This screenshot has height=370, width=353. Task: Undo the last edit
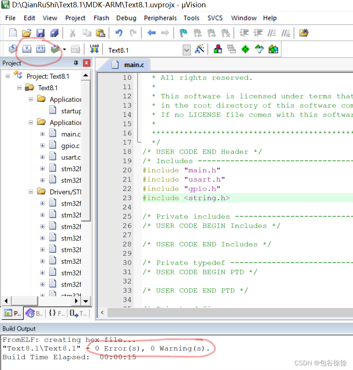(x=119, y=33)
